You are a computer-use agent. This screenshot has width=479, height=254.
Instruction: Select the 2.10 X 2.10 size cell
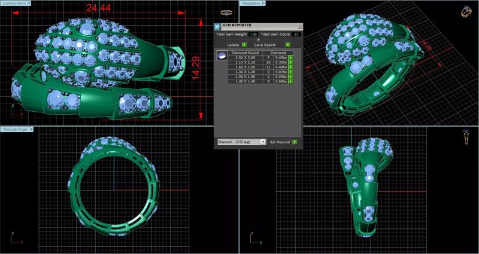coord(245,62)
